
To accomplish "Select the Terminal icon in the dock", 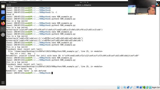I will tap(3, 29).
